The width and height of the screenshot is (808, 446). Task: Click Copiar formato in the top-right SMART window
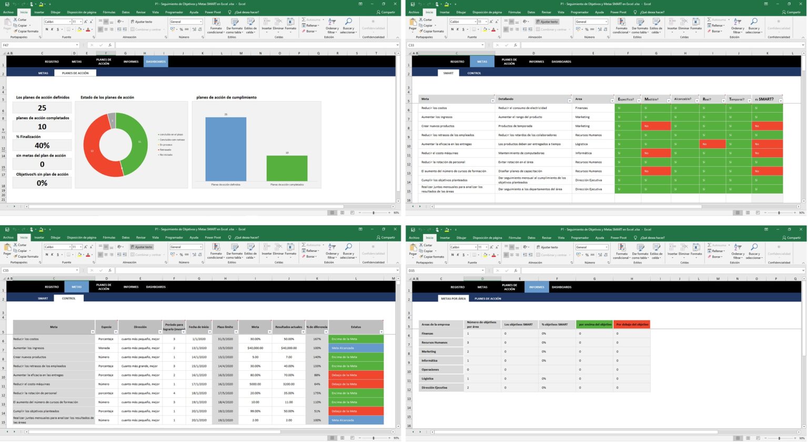(x=431, y=31)
